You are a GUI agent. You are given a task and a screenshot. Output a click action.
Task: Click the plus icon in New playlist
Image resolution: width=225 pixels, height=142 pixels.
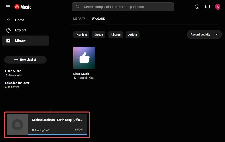[x=16, y=60]
